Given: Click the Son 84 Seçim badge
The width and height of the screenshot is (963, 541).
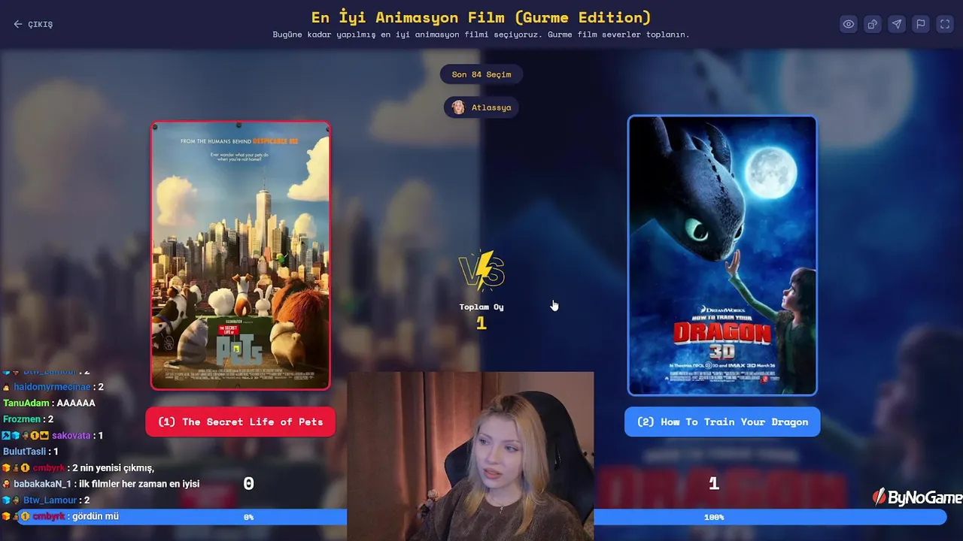Looking at the screenshot, I should [481, 74].
